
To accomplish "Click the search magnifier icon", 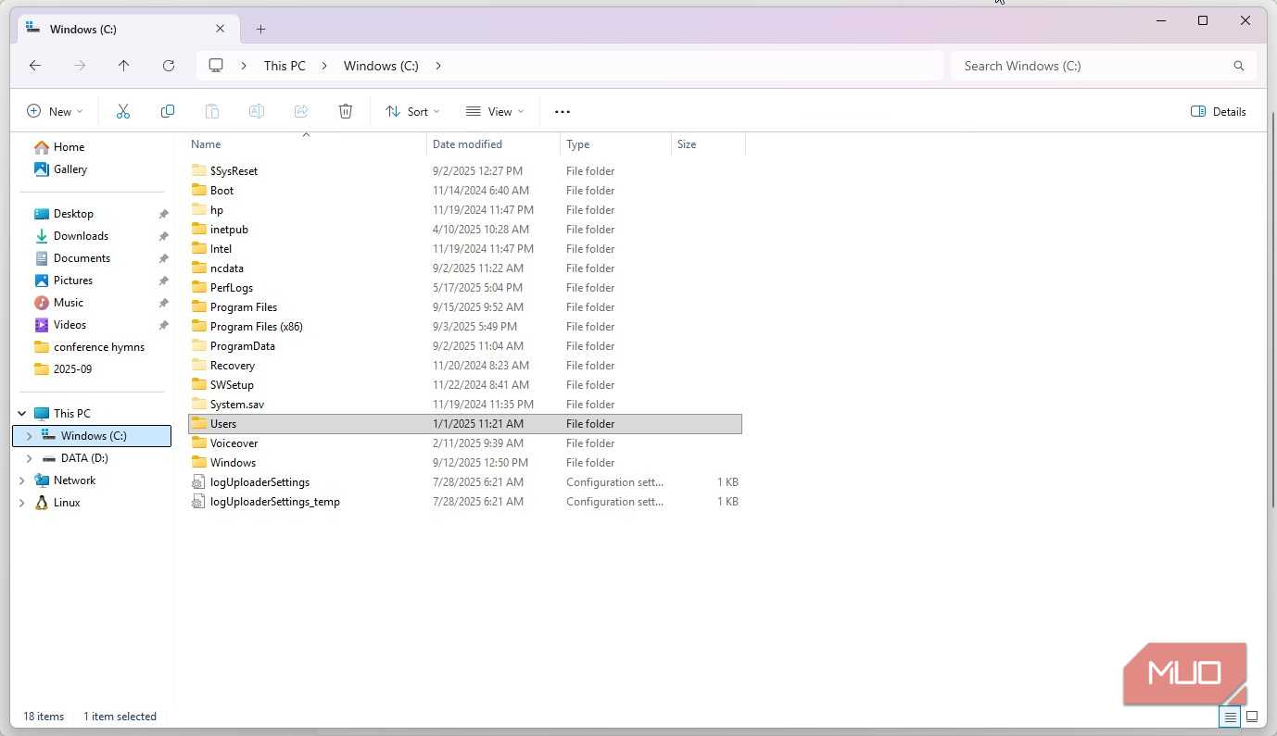I will click(1239, 66).
